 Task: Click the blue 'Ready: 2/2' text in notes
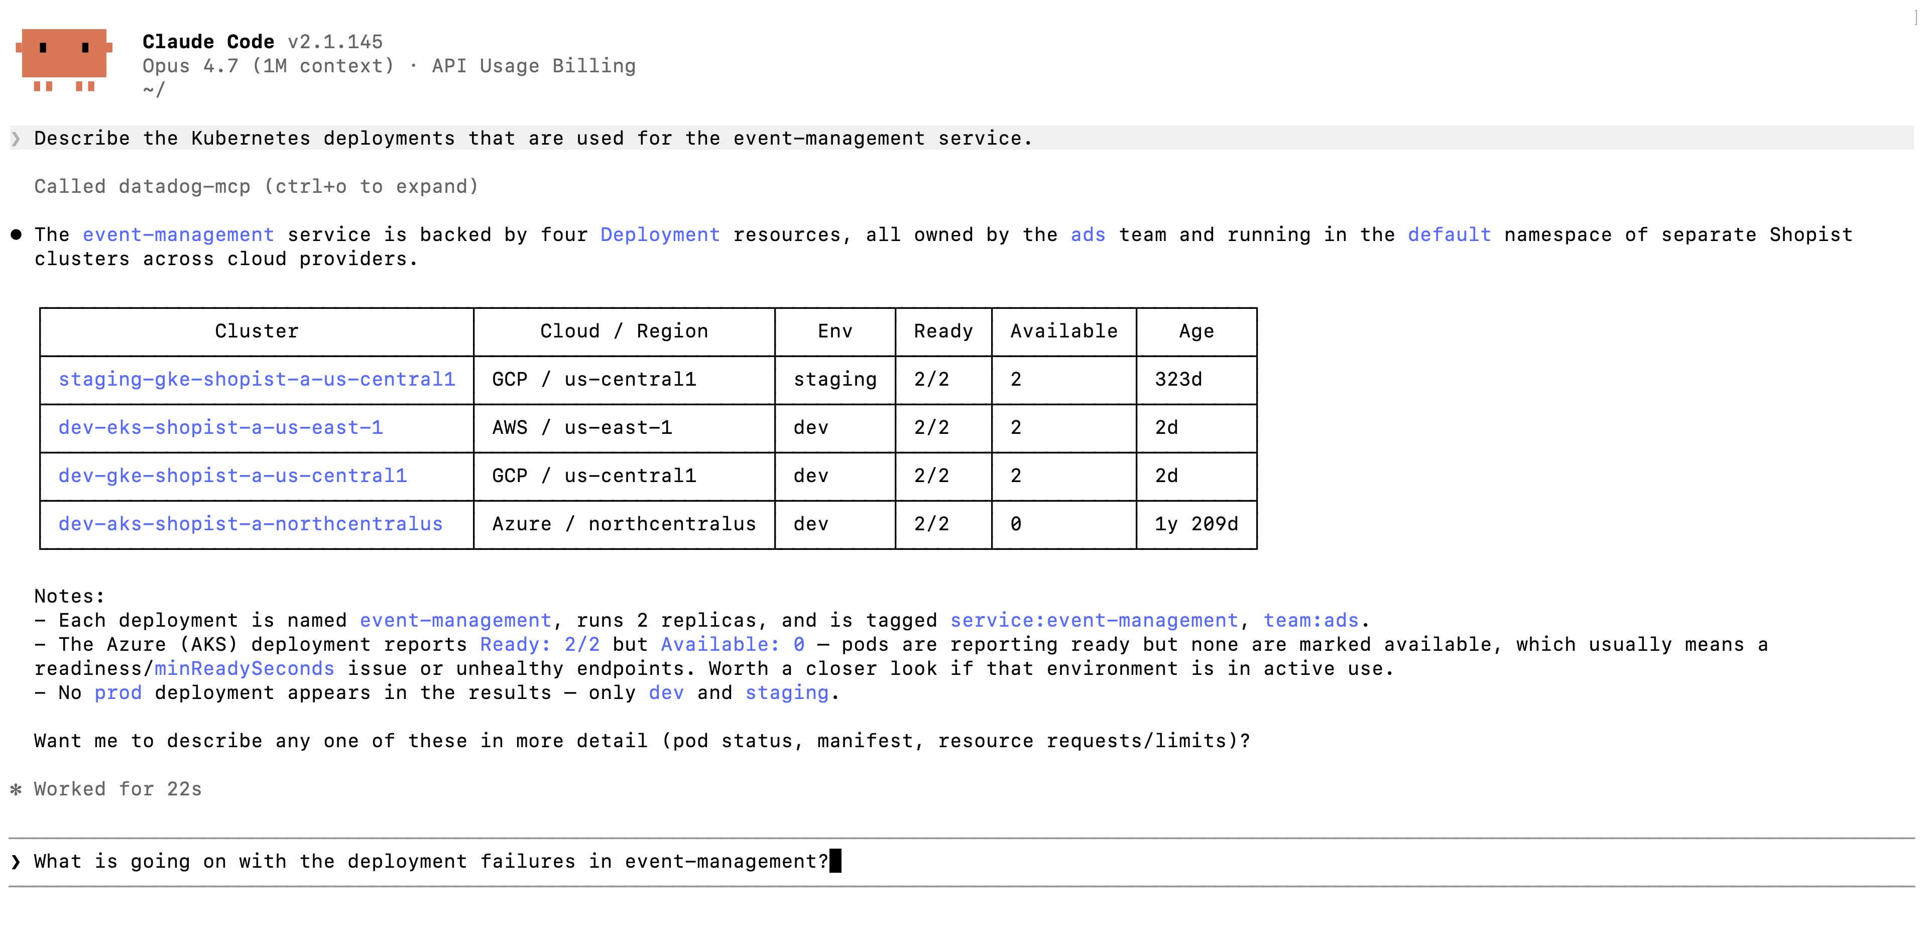click(540, 645)
